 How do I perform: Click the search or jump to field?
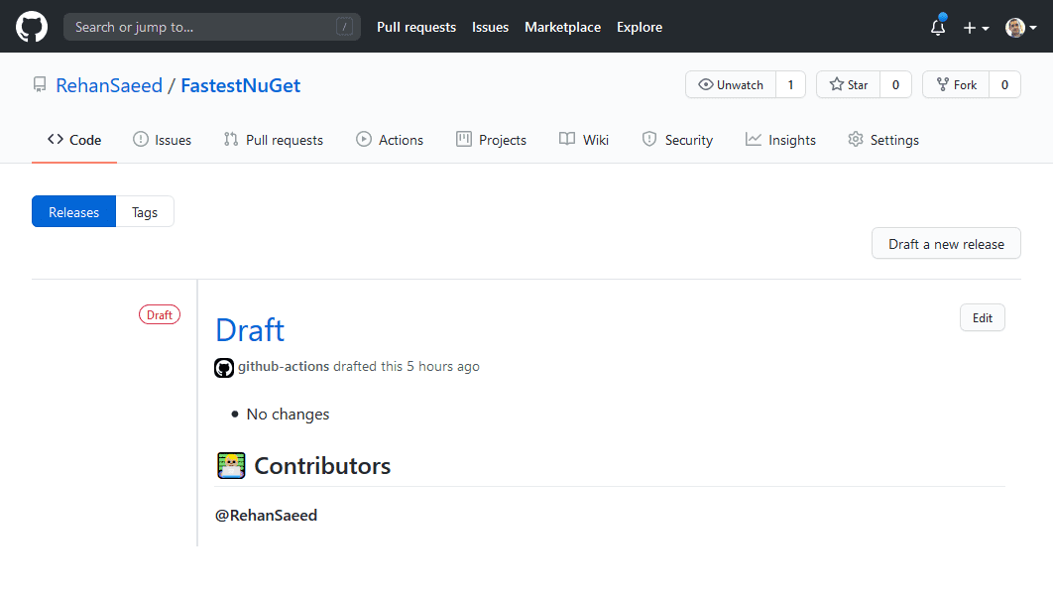coord(211,26)
